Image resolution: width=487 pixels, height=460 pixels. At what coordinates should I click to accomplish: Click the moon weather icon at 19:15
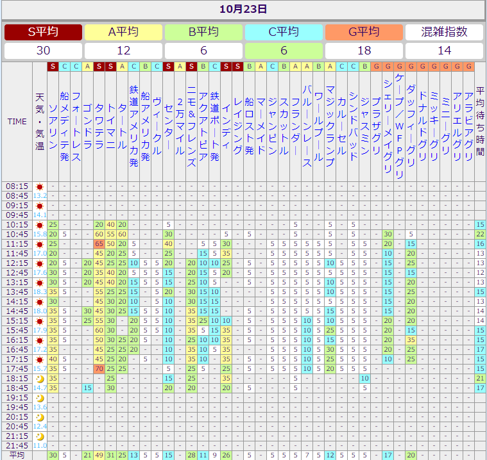[40, 398]
